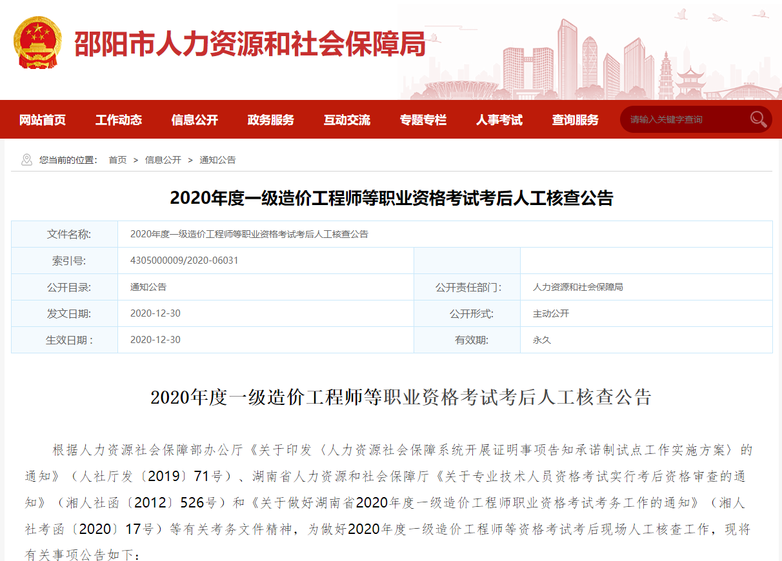This screenshot has height=561, width=782.
Task: Open the 工作动态 menu item
Action: click(119, 120)
